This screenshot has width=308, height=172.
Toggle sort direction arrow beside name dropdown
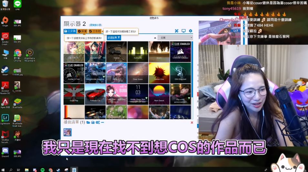tap(155, 38)
